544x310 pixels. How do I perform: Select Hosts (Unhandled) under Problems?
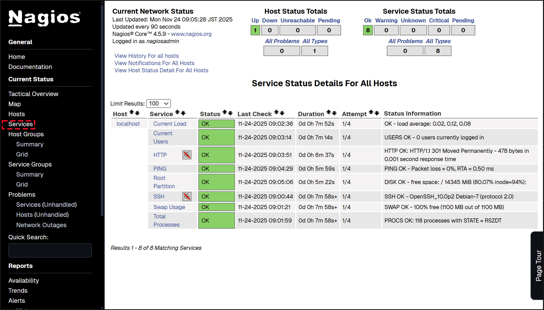pos(42,214)
